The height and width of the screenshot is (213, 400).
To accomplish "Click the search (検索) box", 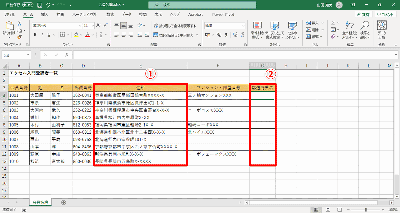I will [202, 5].
